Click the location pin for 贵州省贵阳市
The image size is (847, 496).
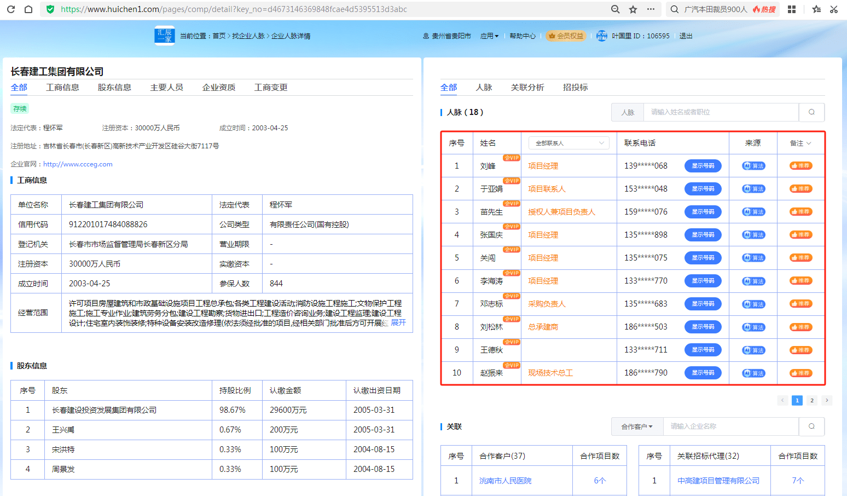(x=426, y=36)
